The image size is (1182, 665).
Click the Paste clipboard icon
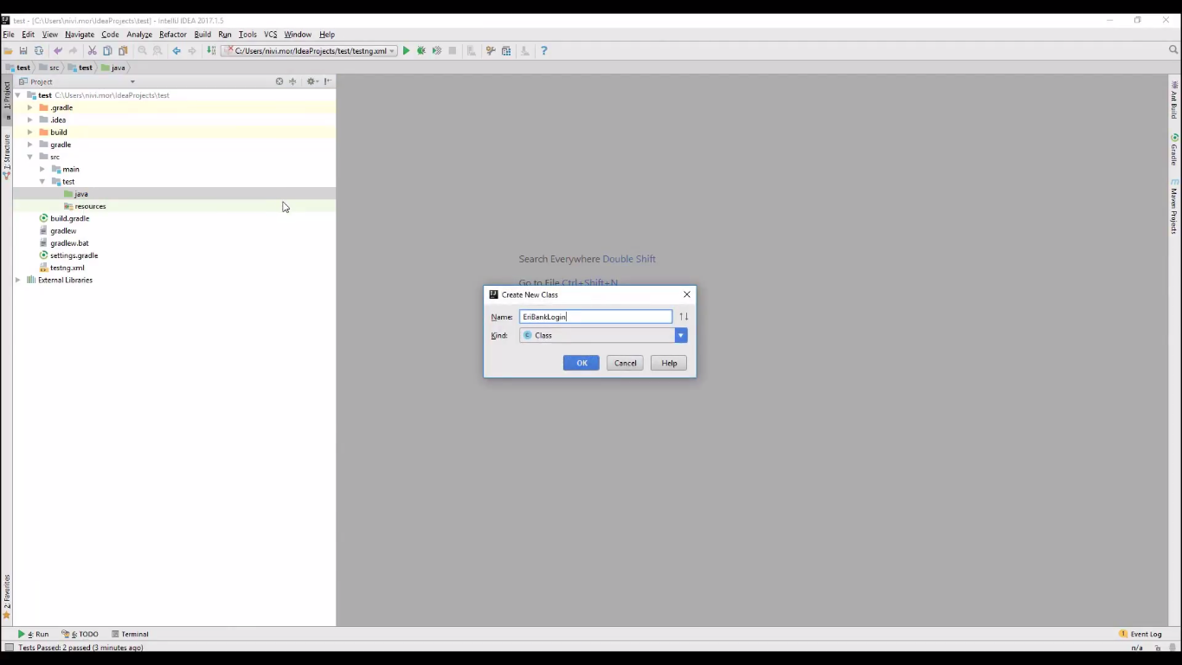123,51
